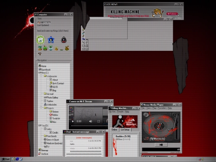Click the Cameo video progress bar
This screenshot has height=162, width=216.
pyautogui.click(x=89, y=126)
